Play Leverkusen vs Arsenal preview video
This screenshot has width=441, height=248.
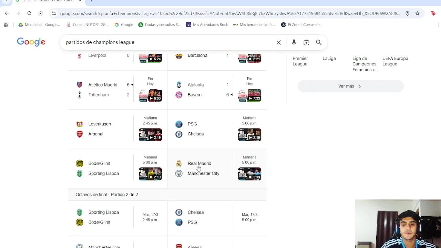coord(150,135)
